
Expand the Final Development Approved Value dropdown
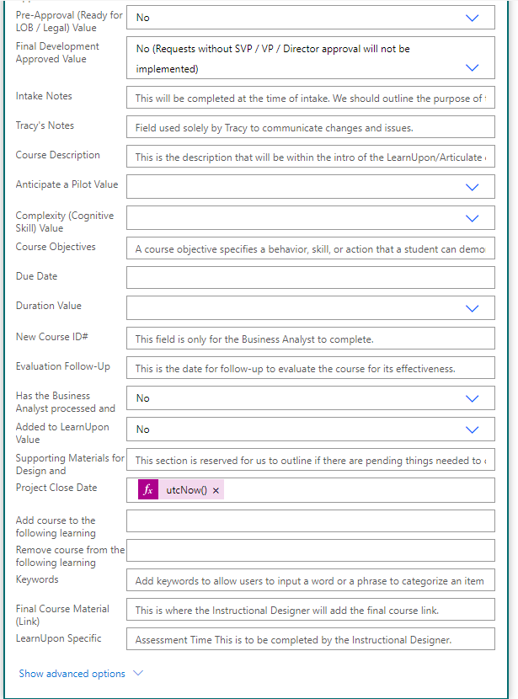(x=472, y=67)
